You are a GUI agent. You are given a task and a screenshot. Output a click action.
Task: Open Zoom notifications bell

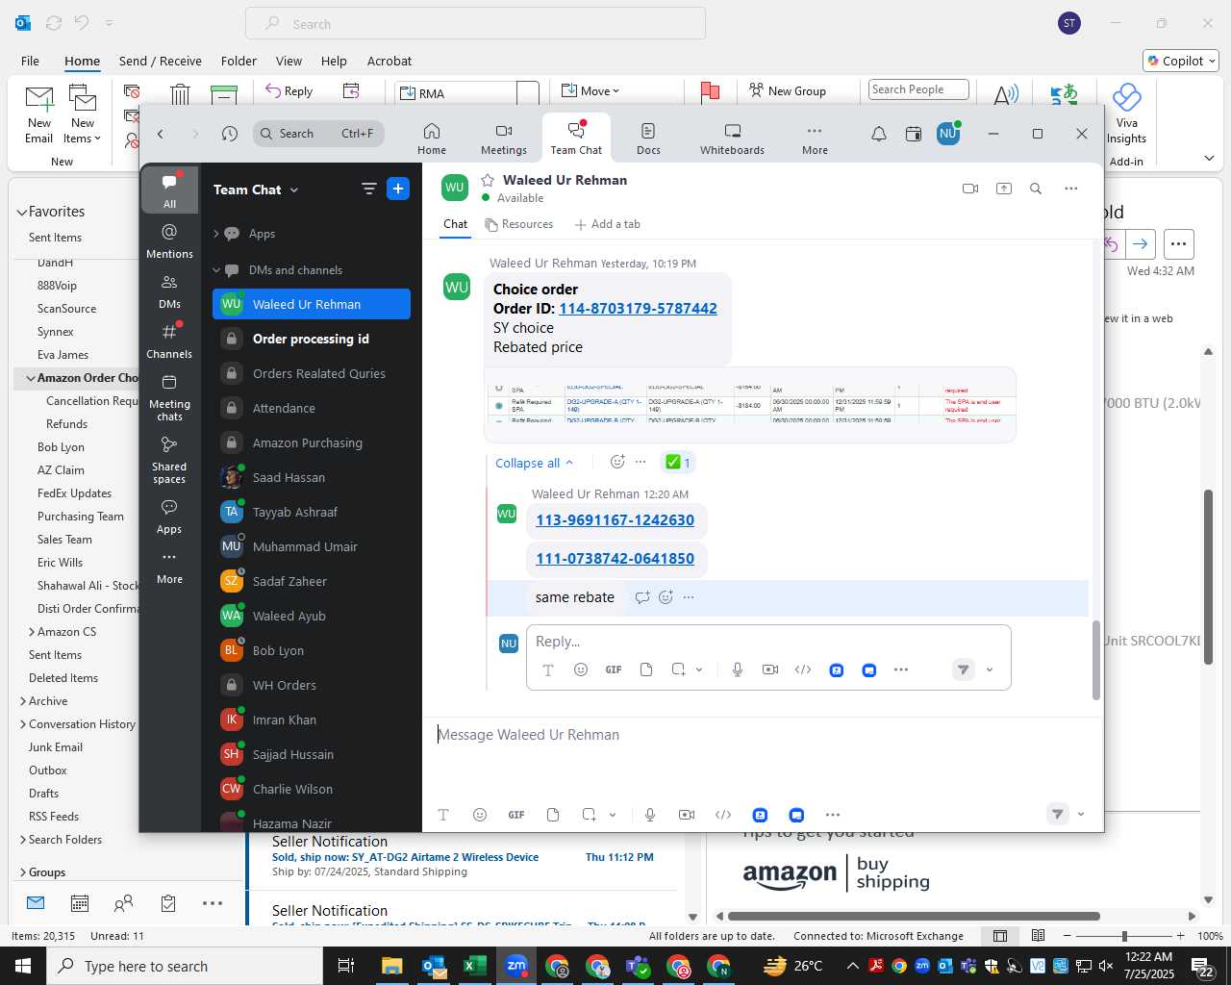[x=878, y=134]
